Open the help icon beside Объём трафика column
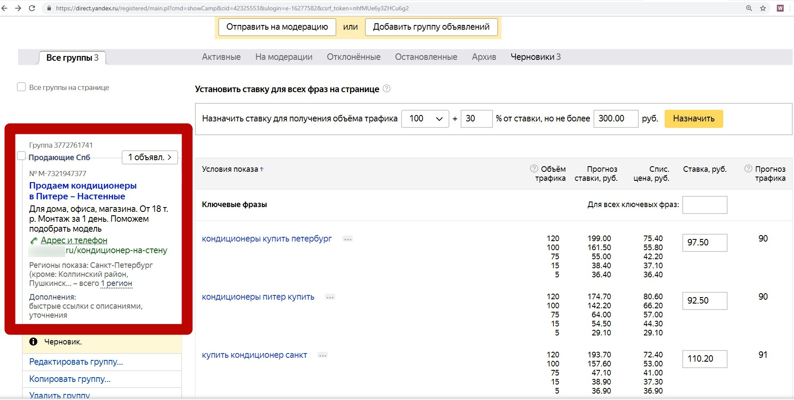This screenshot has width=794, height=400. [x=534, y=169]
